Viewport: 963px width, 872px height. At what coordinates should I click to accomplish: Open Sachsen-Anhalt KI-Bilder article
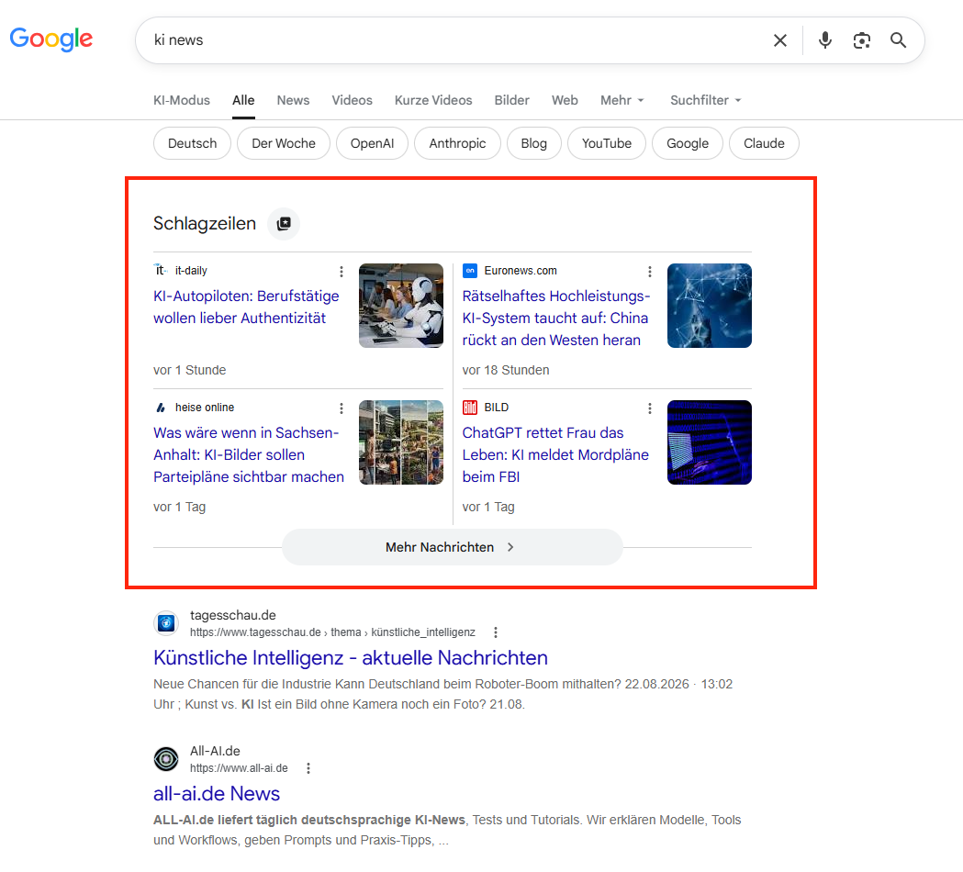[x=249, y=455]
